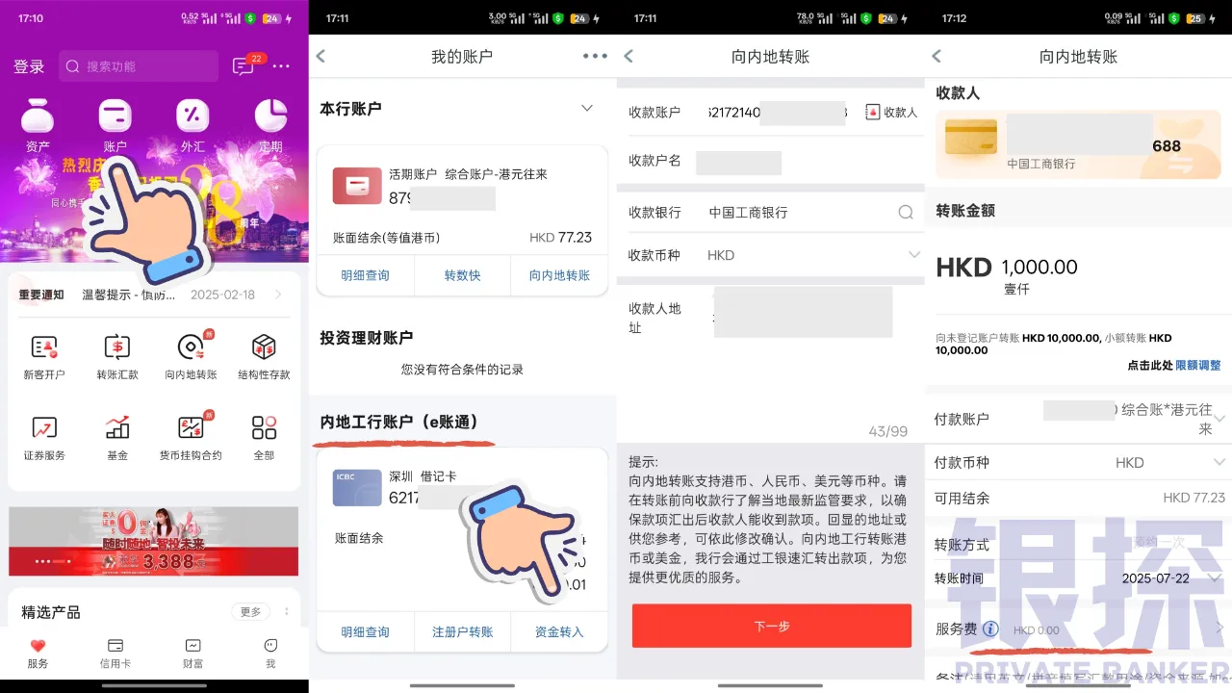The image size is (1232, 693).
Task: Switch to the 财富 bottom tab
Action: click(x=192, y=654)
